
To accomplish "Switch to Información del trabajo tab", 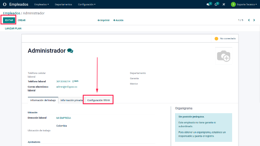I will pyautogui.click(x=43, y=100).
